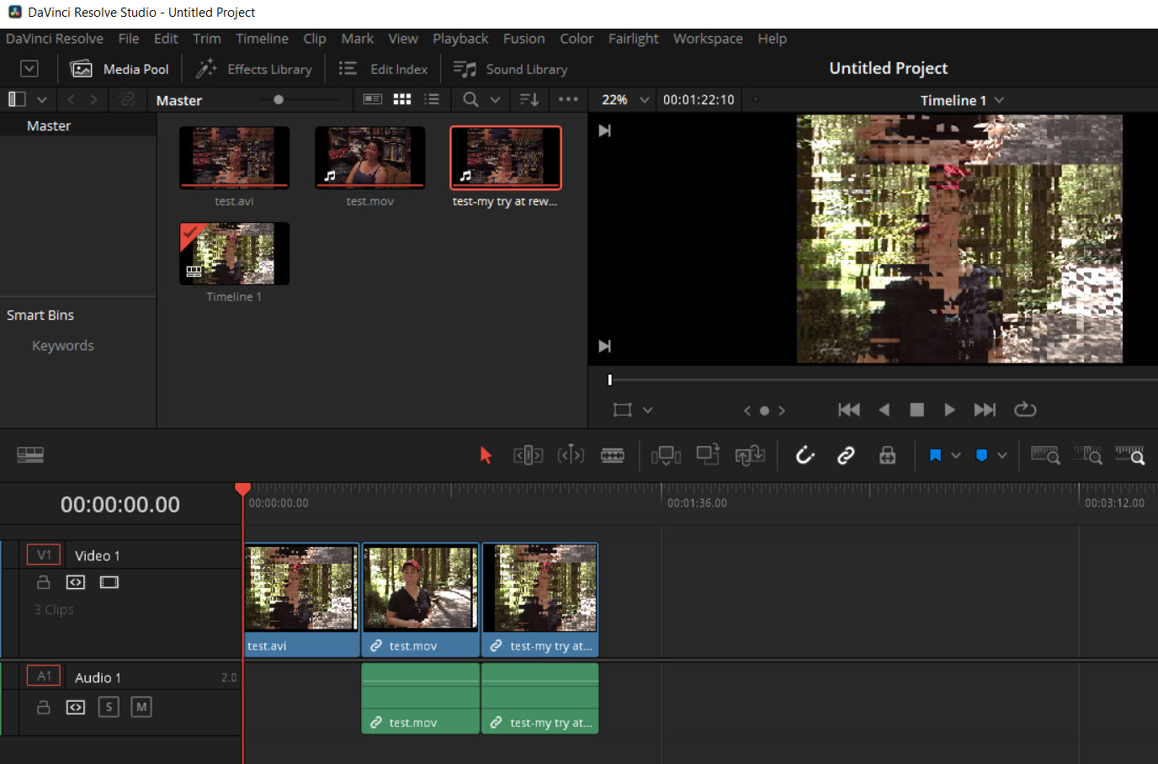Image resolution: width=1158 pixels, height=764 pixels.
Task: Activate Trim Edit Mode tool
Action: [x=529, y=455]
